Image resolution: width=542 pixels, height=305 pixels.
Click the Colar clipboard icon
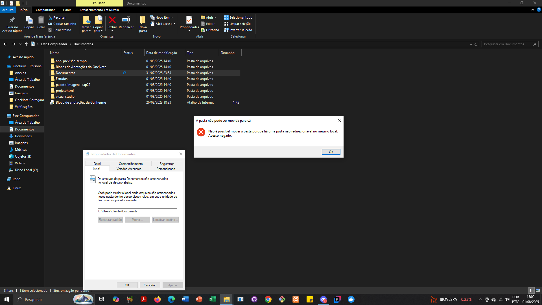click(41, 20)
